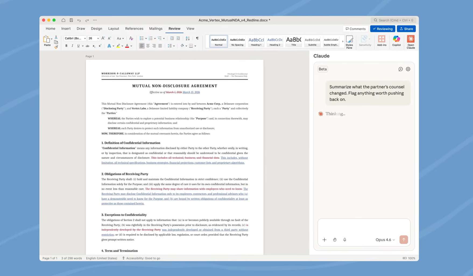Open the Format Painter tool

point(57,47)
